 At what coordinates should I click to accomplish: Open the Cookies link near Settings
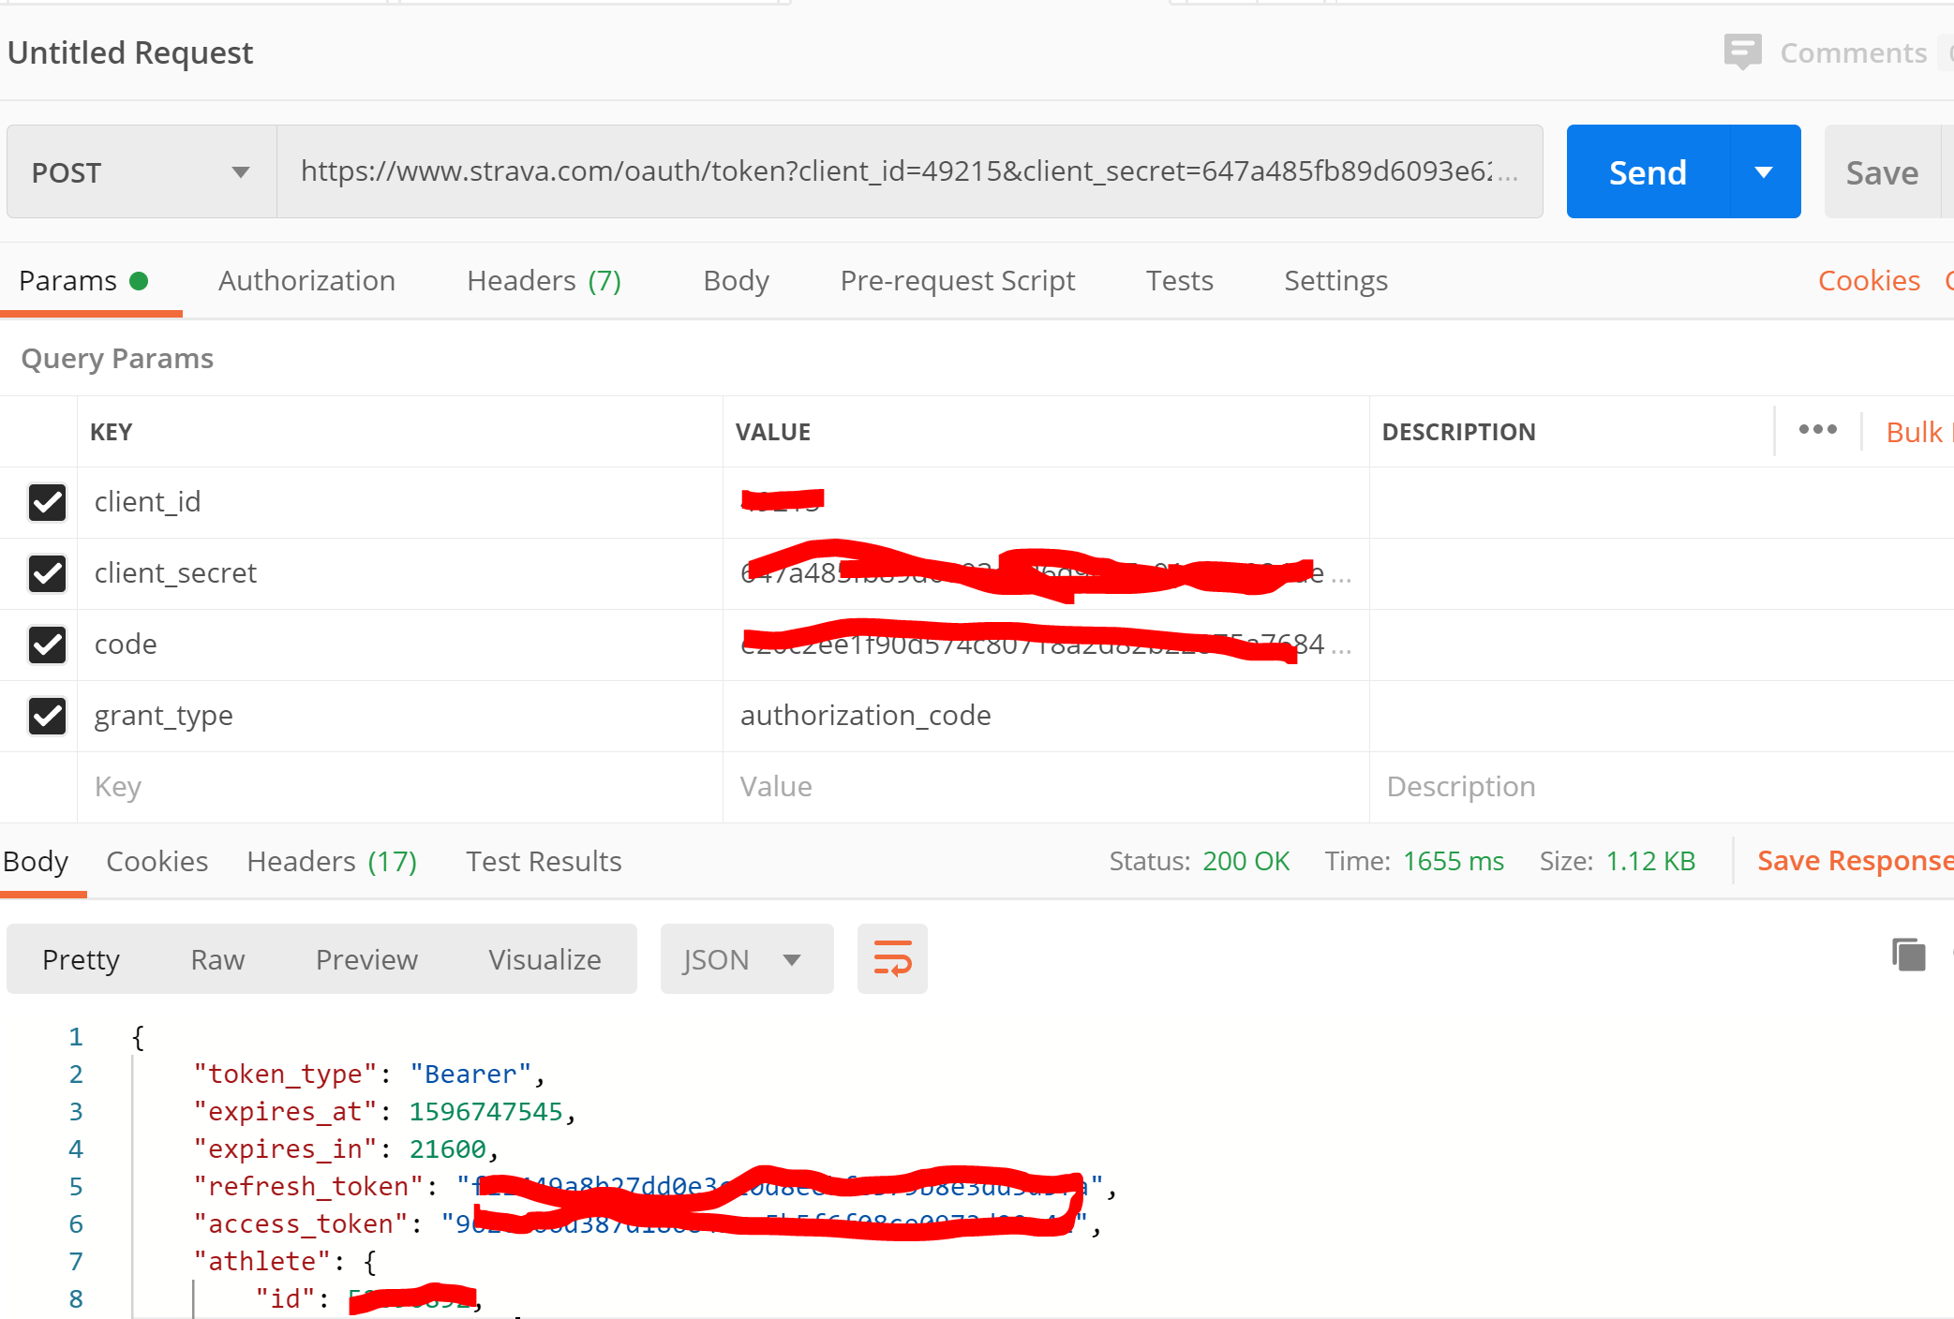(1868, 281)
